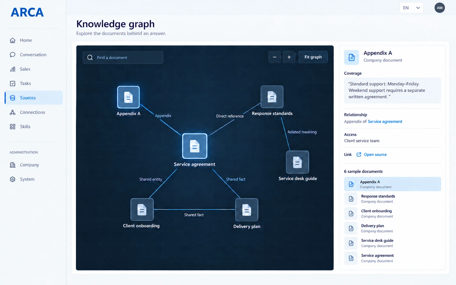Screen dimensions: 456x285
Task: Click the System gear icon
Action: (x=13, y=179)
